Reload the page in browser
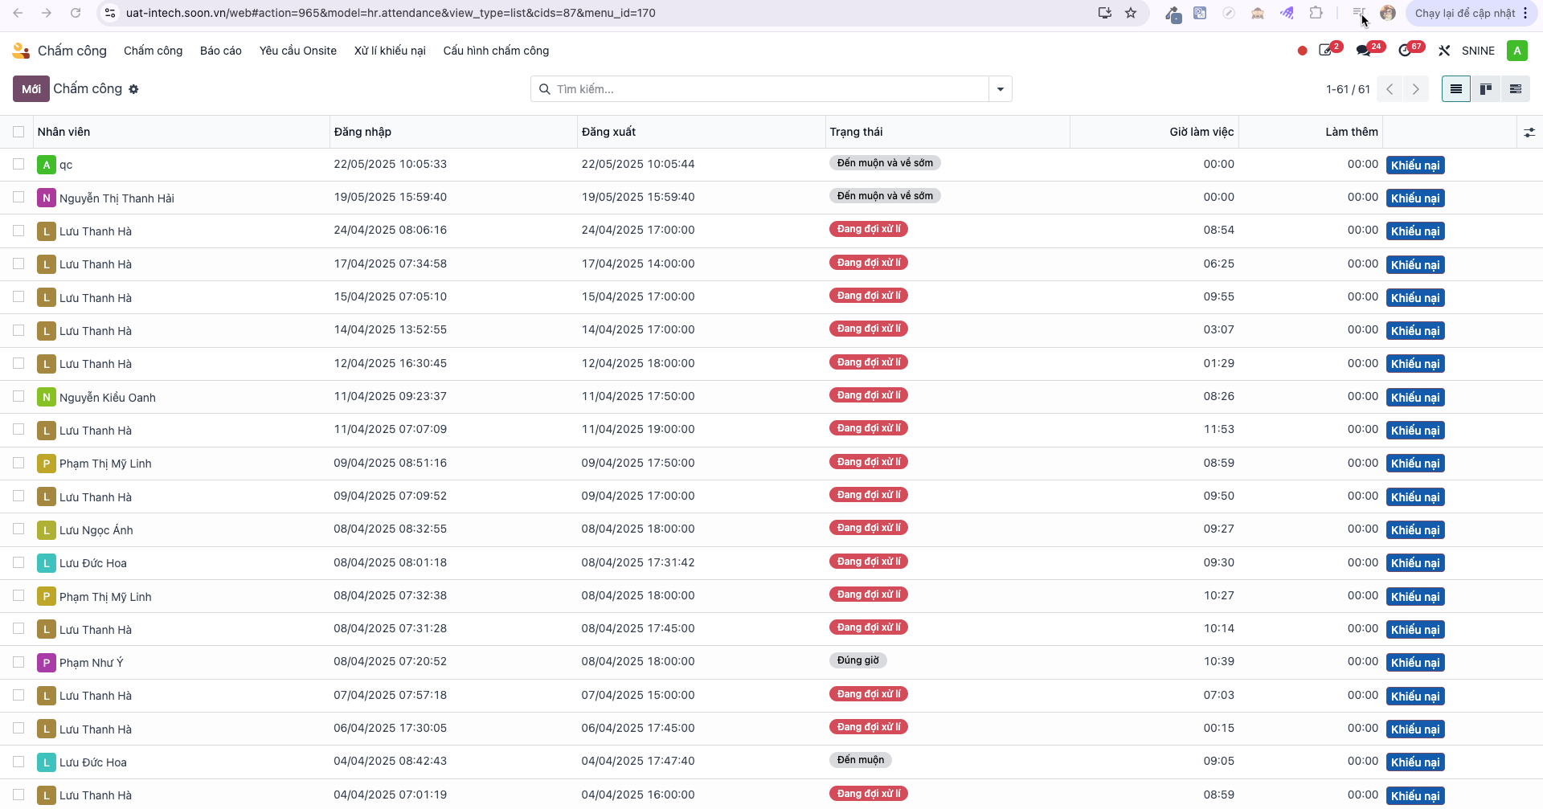 (76, 13)
